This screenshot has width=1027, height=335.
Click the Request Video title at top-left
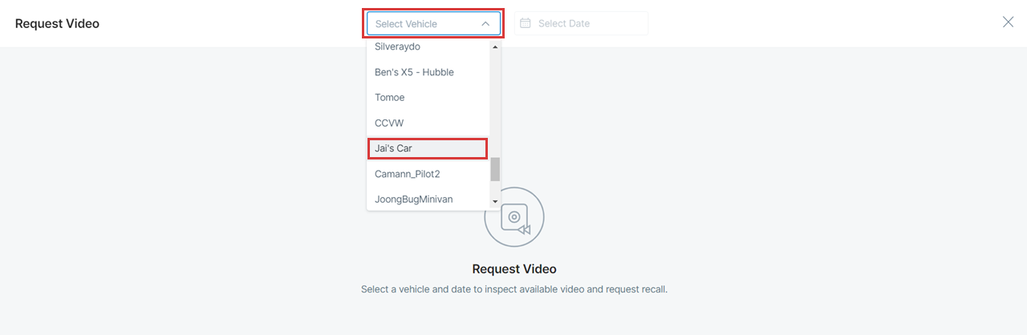pos(57,23)
